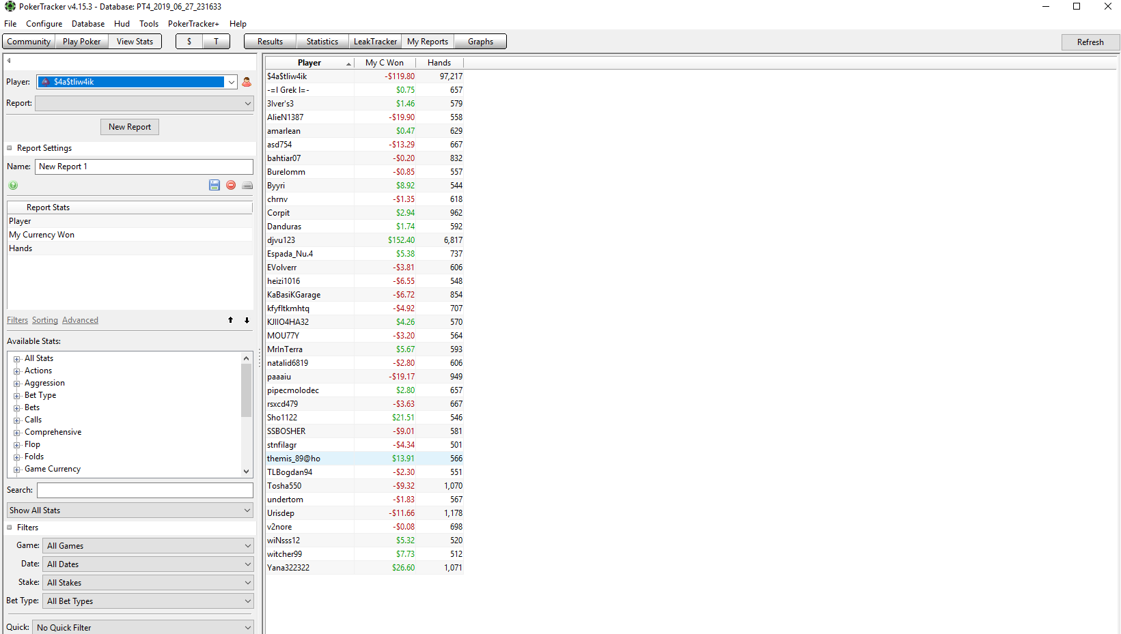Click the Refresh button
Viewport: 1121px width, 634px height.
[1090, 42]
